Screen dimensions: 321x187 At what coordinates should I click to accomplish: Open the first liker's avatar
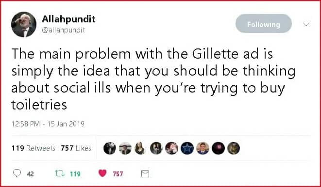point(110,148)
